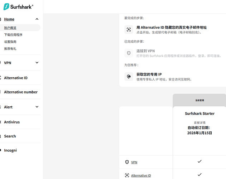Collapse the Home section chevron
The height and width of the screenshot is (179, 226).
click(37, 19)
